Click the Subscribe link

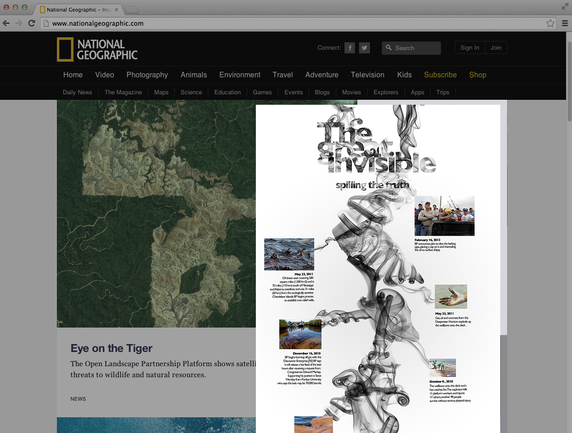[440, 75]
